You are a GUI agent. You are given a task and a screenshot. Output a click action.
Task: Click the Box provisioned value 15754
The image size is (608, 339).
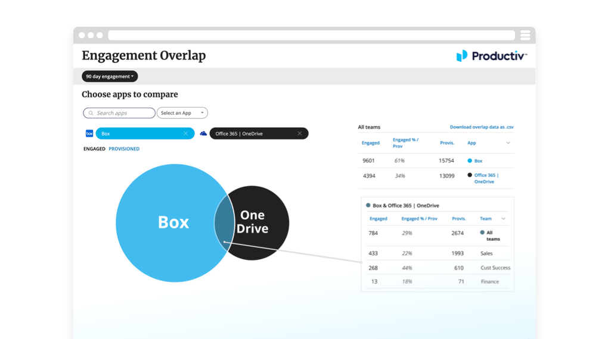click(x=446, y=161)
